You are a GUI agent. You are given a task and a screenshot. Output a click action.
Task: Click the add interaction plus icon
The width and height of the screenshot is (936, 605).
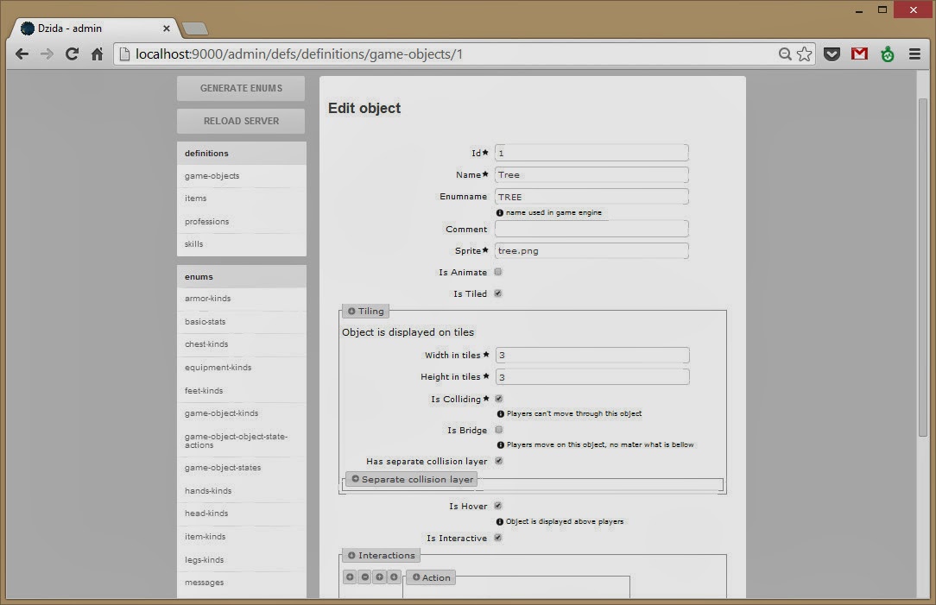point(350,577)
